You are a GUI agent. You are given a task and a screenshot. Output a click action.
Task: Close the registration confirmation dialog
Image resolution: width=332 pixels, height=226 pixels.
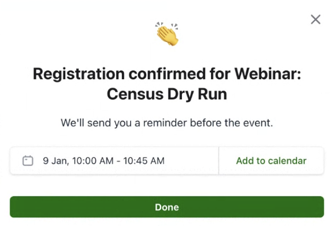(316, 19)
